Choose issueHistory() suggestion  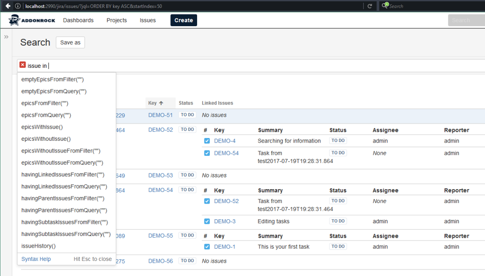[x=38, y=246]
